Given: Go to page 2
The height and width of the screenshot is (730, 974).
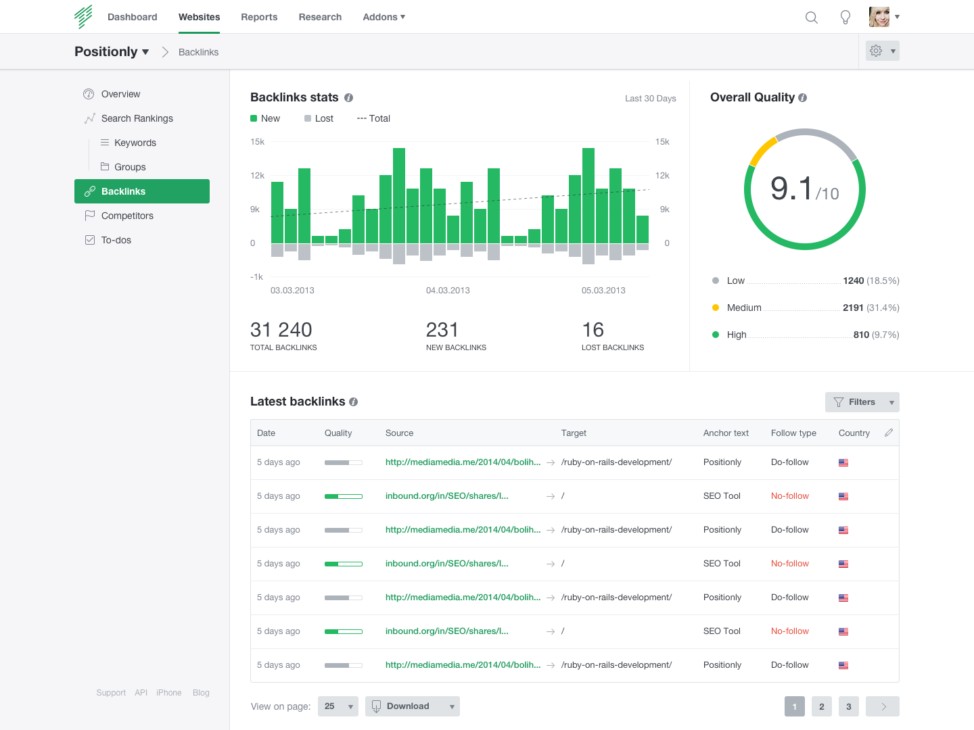Looking at the screenshot, I should point(822,706).
